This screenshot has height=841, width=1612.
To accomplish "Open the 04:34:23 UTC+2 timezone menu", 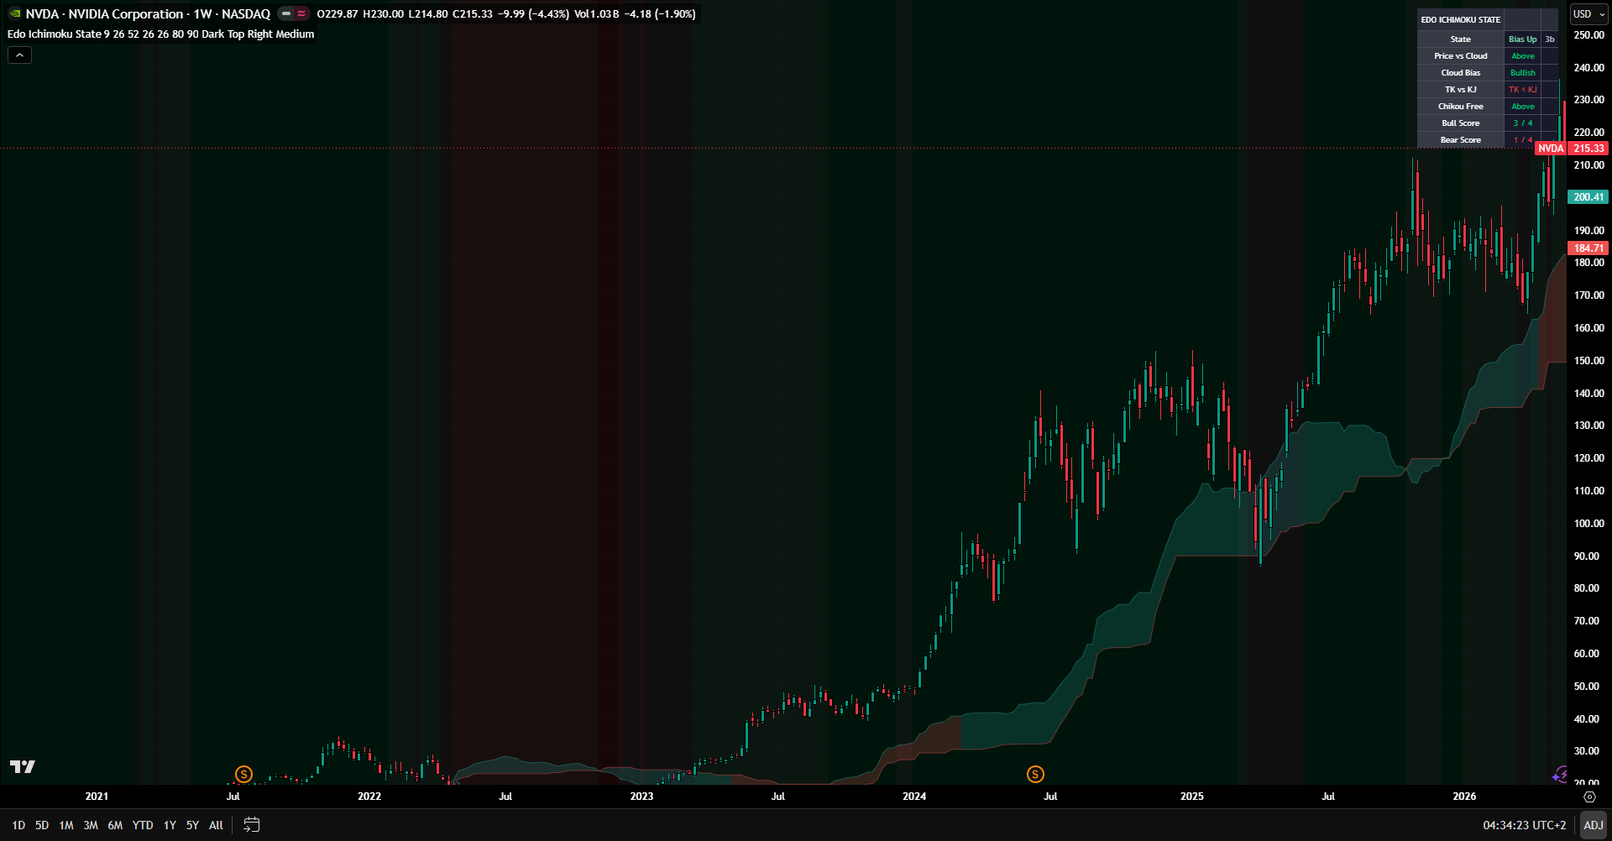I will (x=1524, y=825).
